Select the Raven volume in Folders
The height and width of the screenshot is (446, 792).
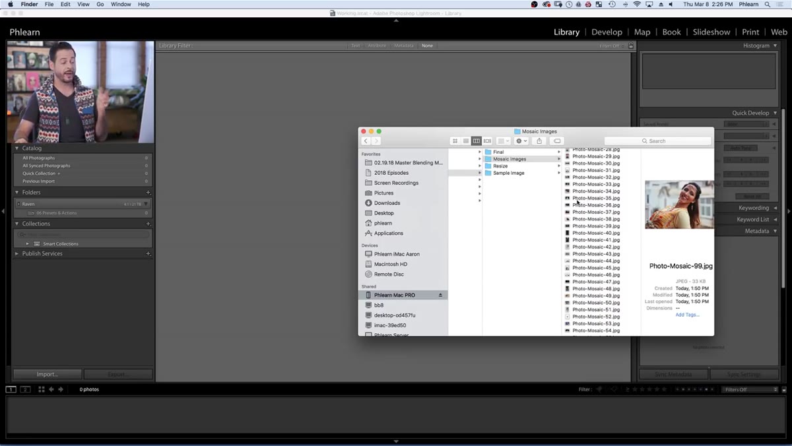82,204
